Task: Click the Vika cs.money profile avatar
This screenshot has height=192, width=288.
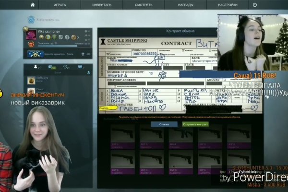Action: click(31, 34)
